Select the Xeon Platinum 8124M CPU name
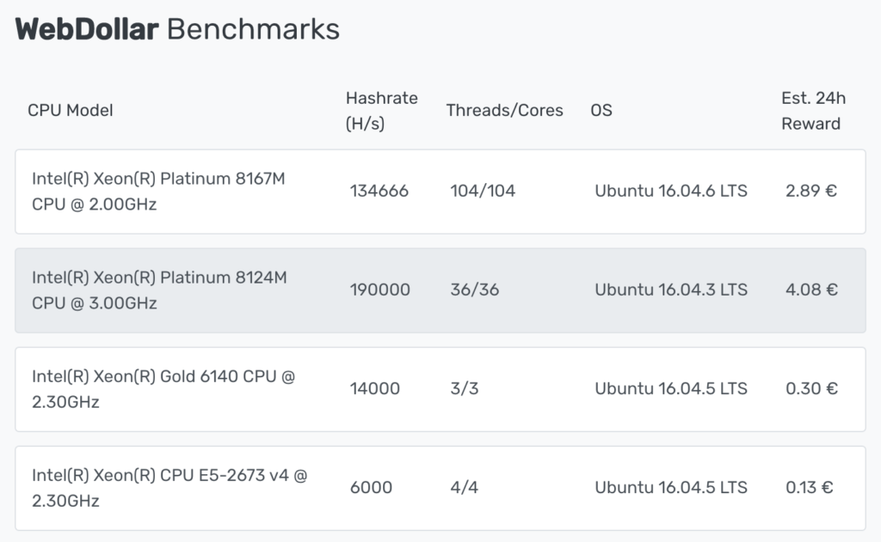Viewport: 881px width, 542px height. point(159,290)
